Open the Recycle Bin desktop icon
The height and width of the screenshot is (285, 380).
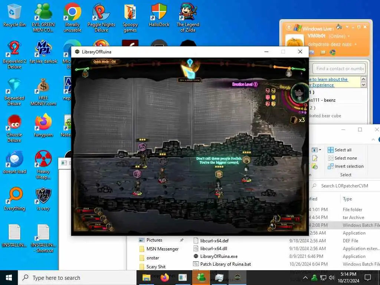click(14, 15)
